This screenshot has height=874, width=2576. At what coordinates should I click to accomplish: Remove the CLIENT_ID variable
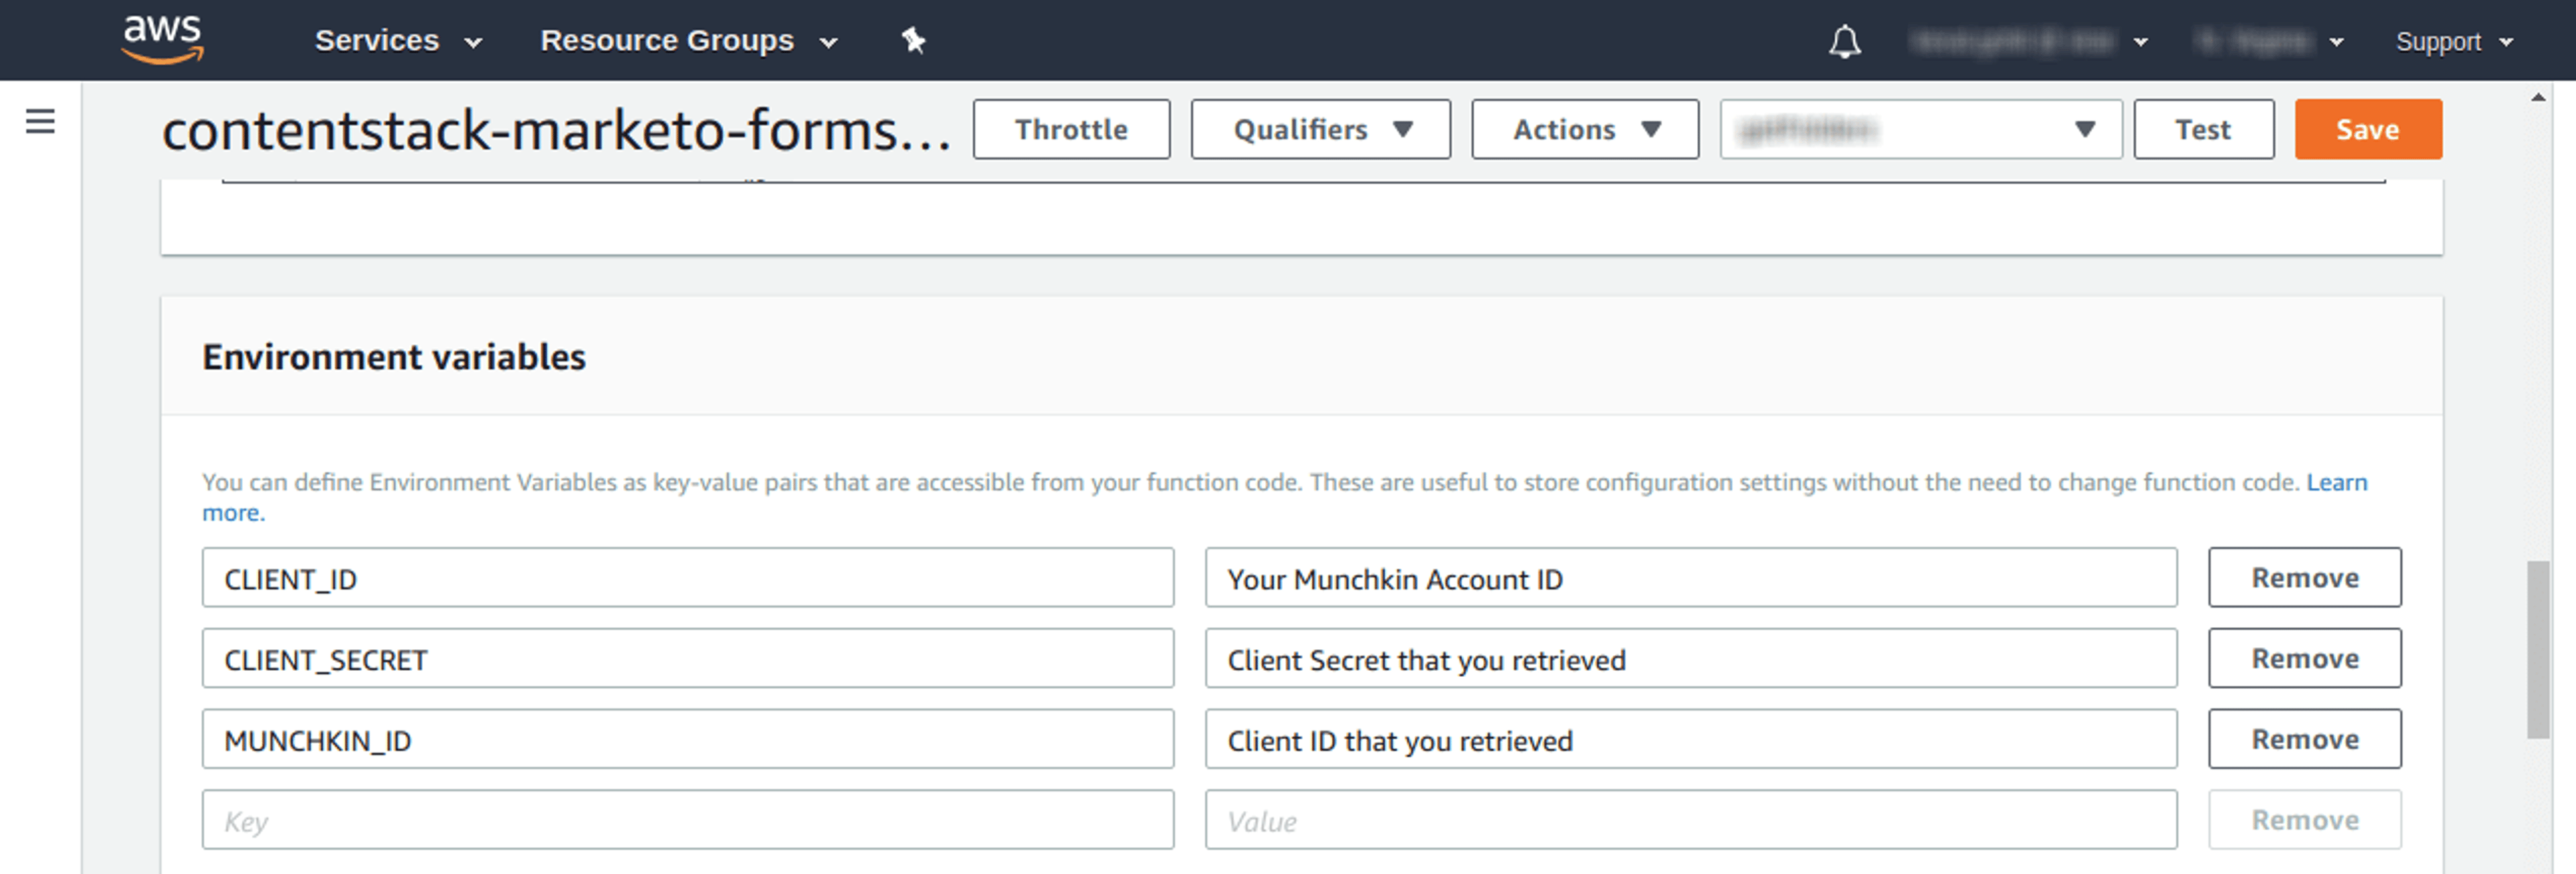(2304, 577)
